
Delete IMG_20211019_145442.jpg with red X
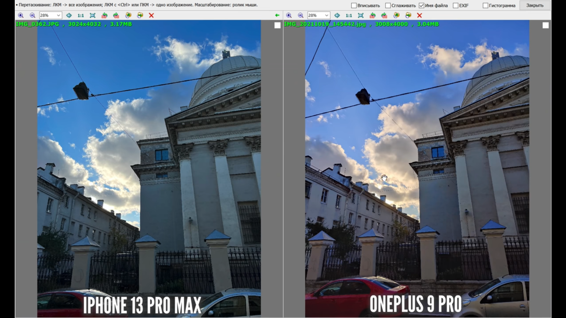420,15
